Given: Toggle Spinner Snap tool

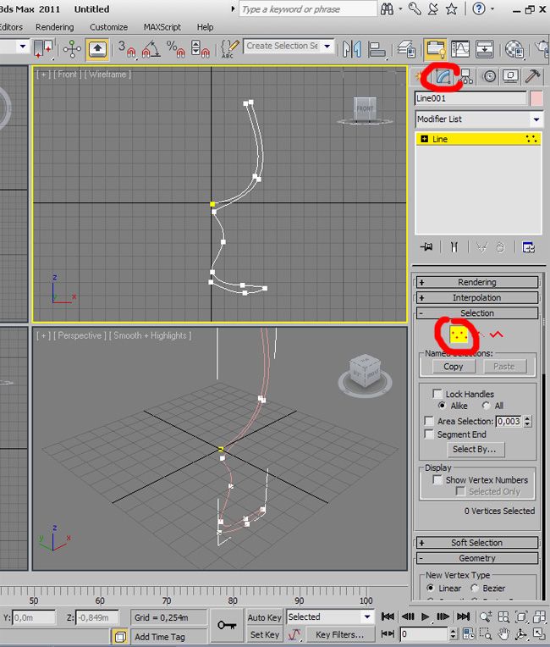Looking at the screenshot, I should pyautogui.click(x=201, y=49).
